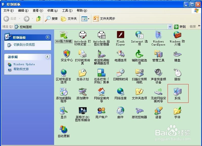Image resolution: width=202 pixels, height=146 pixels.
Task: Open the 收藏(A) menu
Action: tap(53, 11)
